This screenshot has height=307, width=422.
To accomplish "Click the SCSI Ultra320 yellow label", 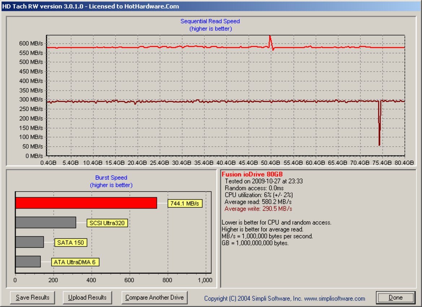I will [x=106, y=223].
